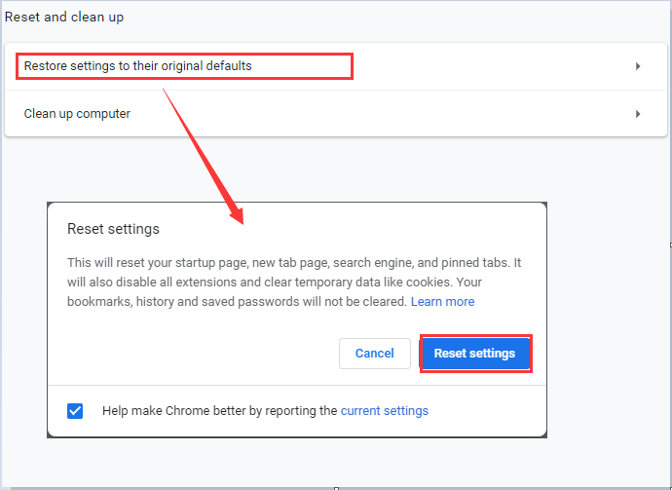Image resolution: width=672 pixels, height=490 pixels.
Task: Open the current settings link
Action: click(385, 411)
